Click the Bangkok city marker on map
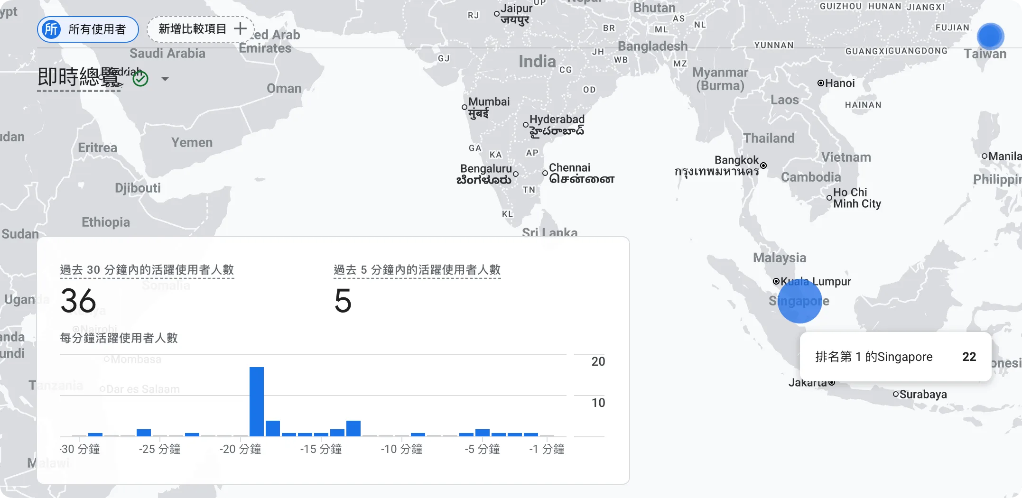This screenshot has height=498, width=1022. [x=763, y=166]
